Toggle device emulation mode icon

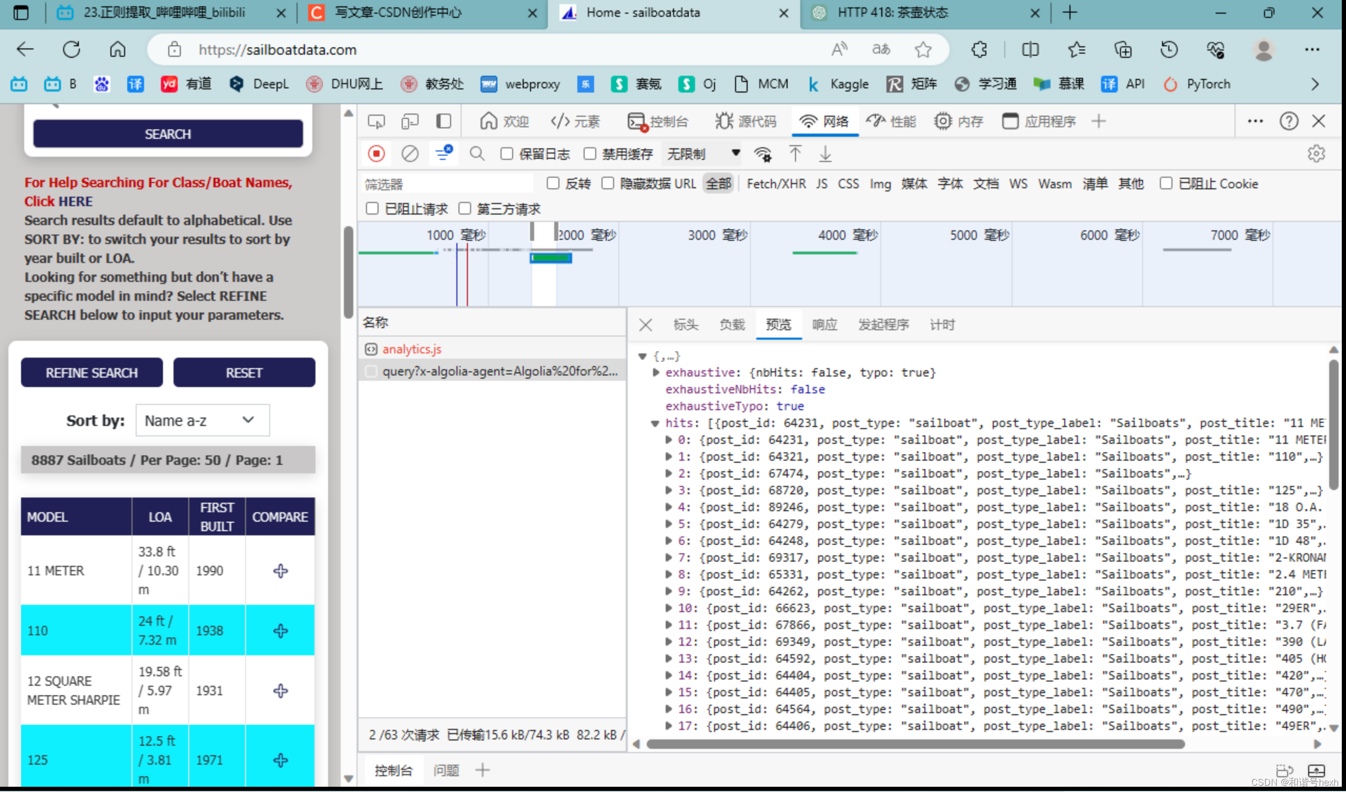pyautogui.click(x=410, y=121)
